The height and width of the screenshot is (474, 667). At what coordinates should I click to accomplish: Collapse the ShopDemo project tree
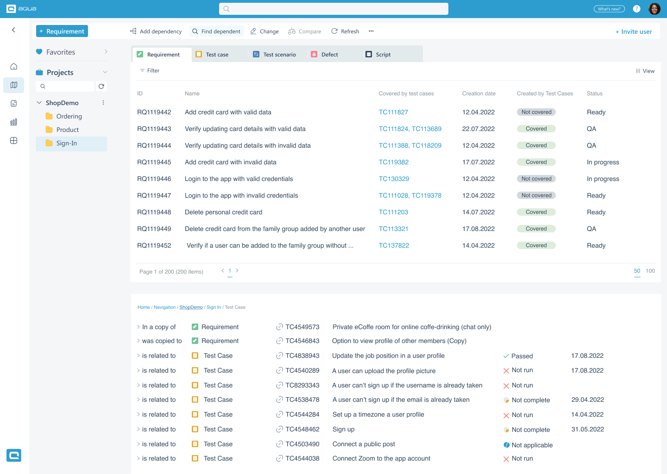coord(38,102)
